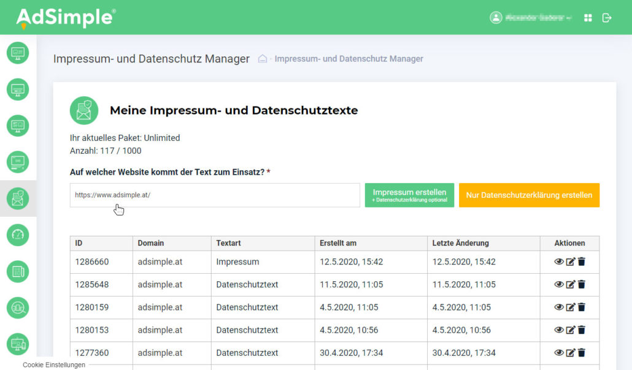Open the magnifier search icon in the sidebar
Image resolution: width=632 pixels, height=370 pixels.
coord(18,308)
